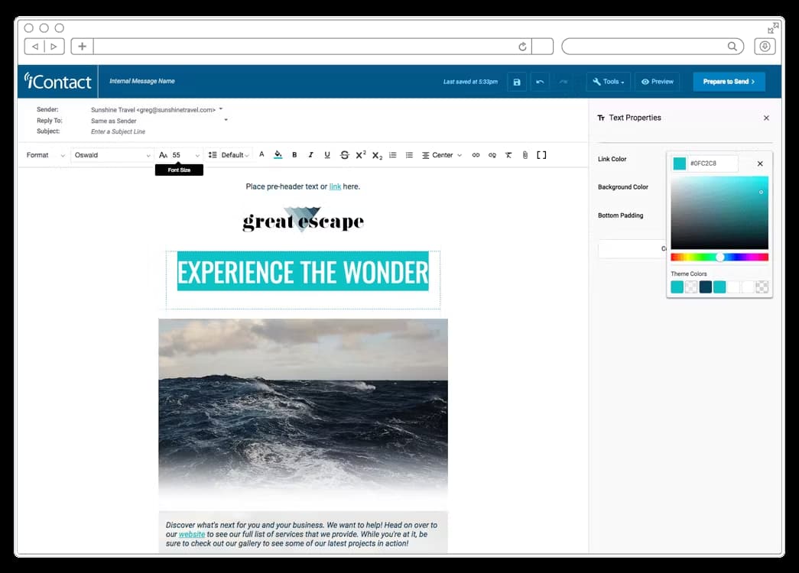Screen dimensions: 799x573
Task: Click the save disk icon in header
Action: coord(517,82)
